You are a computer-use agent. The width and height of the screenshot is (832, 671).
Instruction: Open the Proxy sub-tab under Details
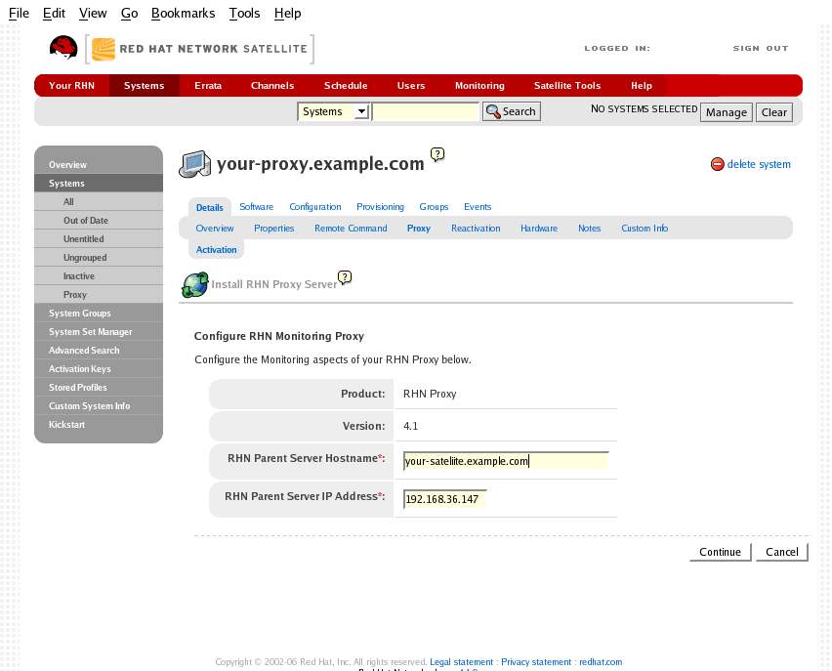point(419,229)
